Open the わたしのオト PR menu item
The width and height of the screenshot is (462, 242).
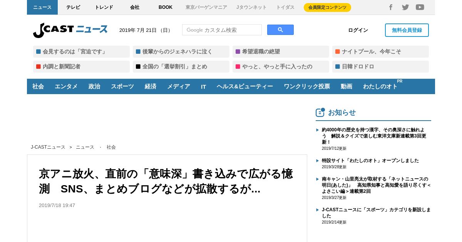point(380,86)
